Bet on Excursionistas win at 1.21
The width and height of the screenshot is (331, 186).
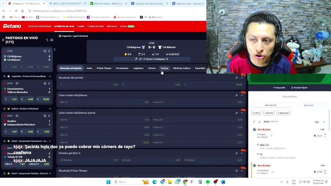click(x=10, y=99)
